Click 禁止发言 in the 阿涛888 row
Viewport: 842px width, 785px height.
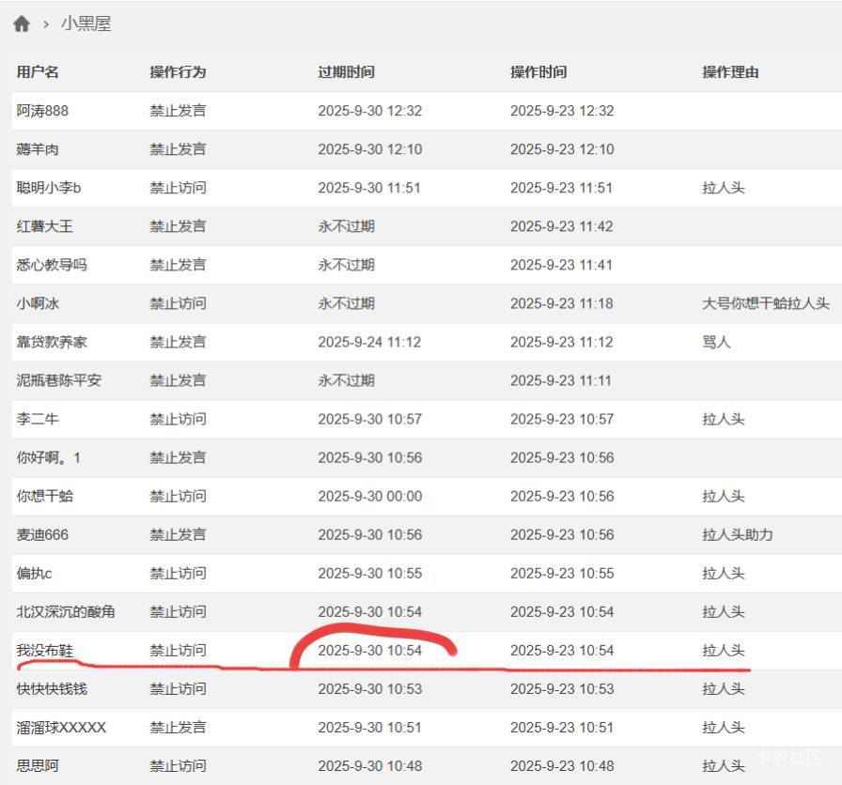click(178, 111)
